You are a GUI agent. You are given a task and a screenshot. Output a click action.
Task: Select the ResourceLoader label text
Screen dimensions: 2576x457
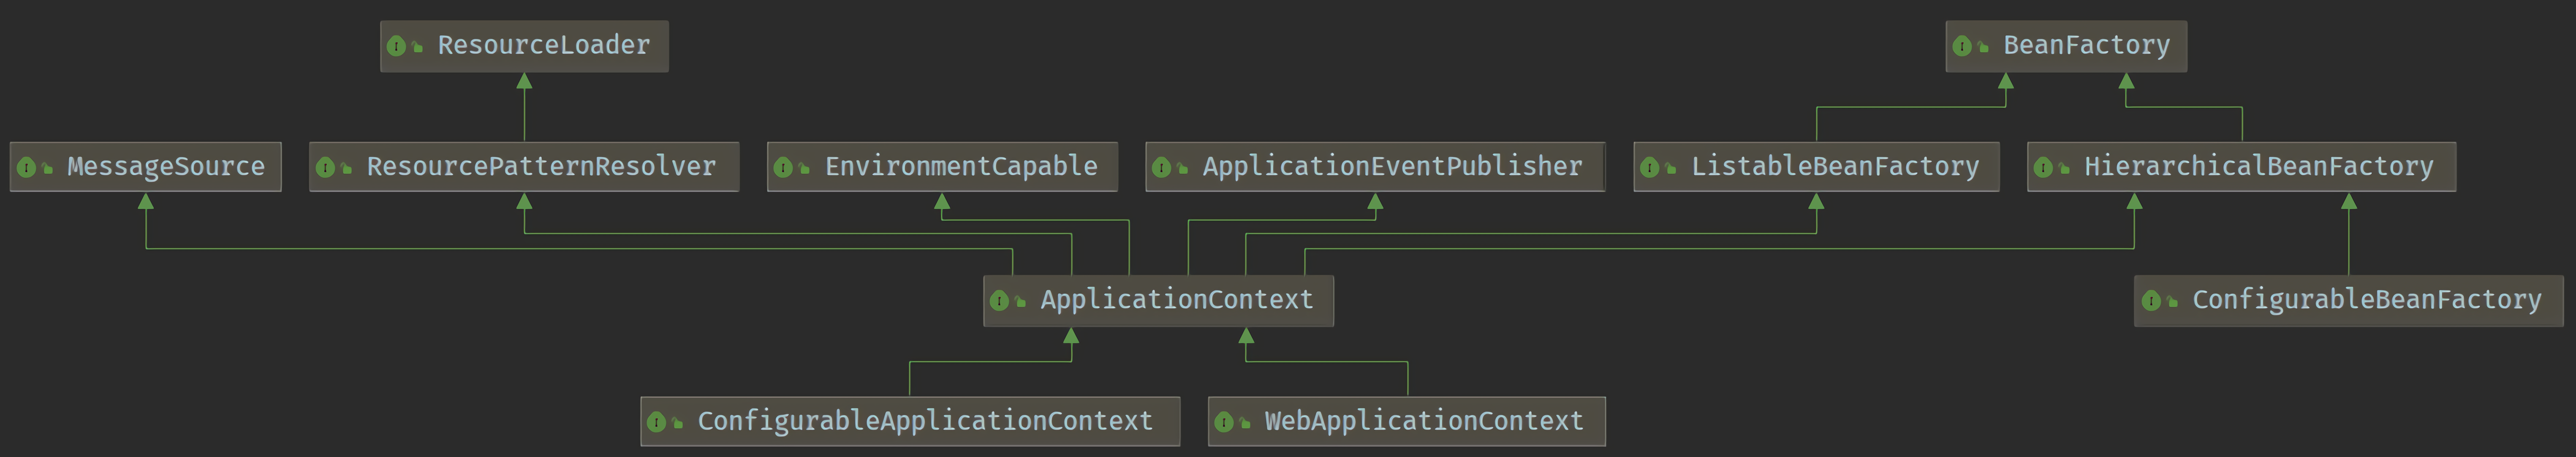[x=543, y=45]
